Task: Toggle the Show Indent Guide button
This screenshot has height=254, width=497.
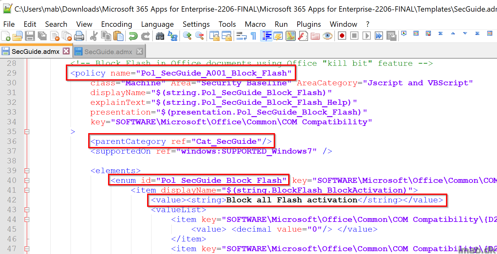Action: pyautogui.click(x=266, y=36)
